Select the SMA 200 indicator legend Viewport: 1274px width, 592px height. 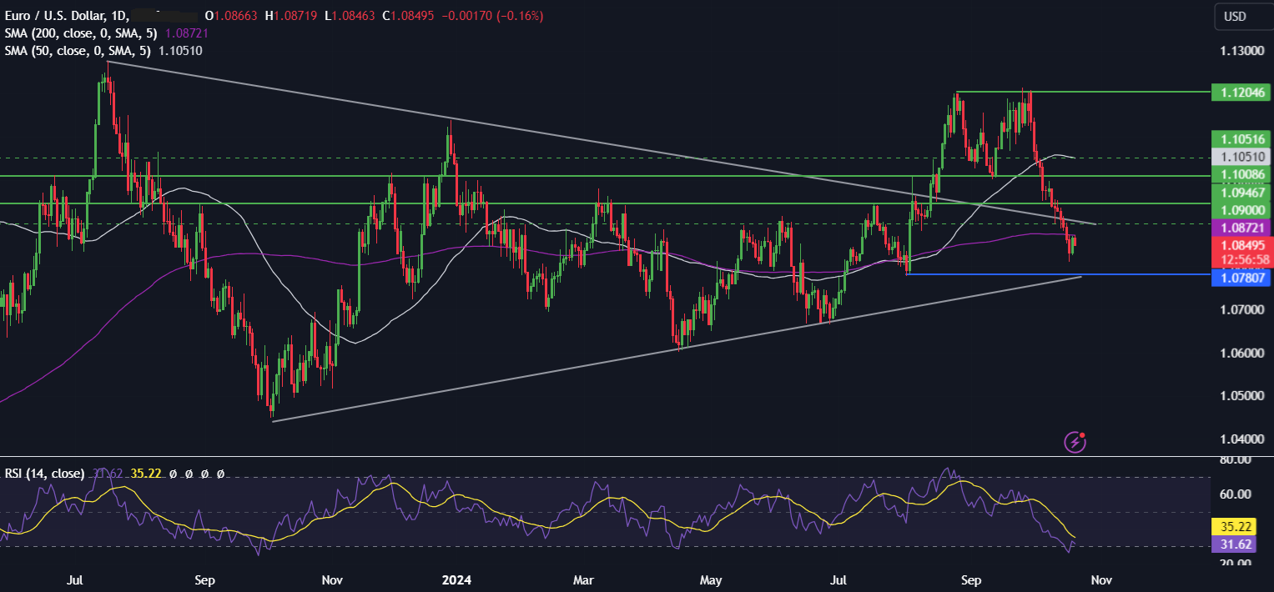(106, 33)
